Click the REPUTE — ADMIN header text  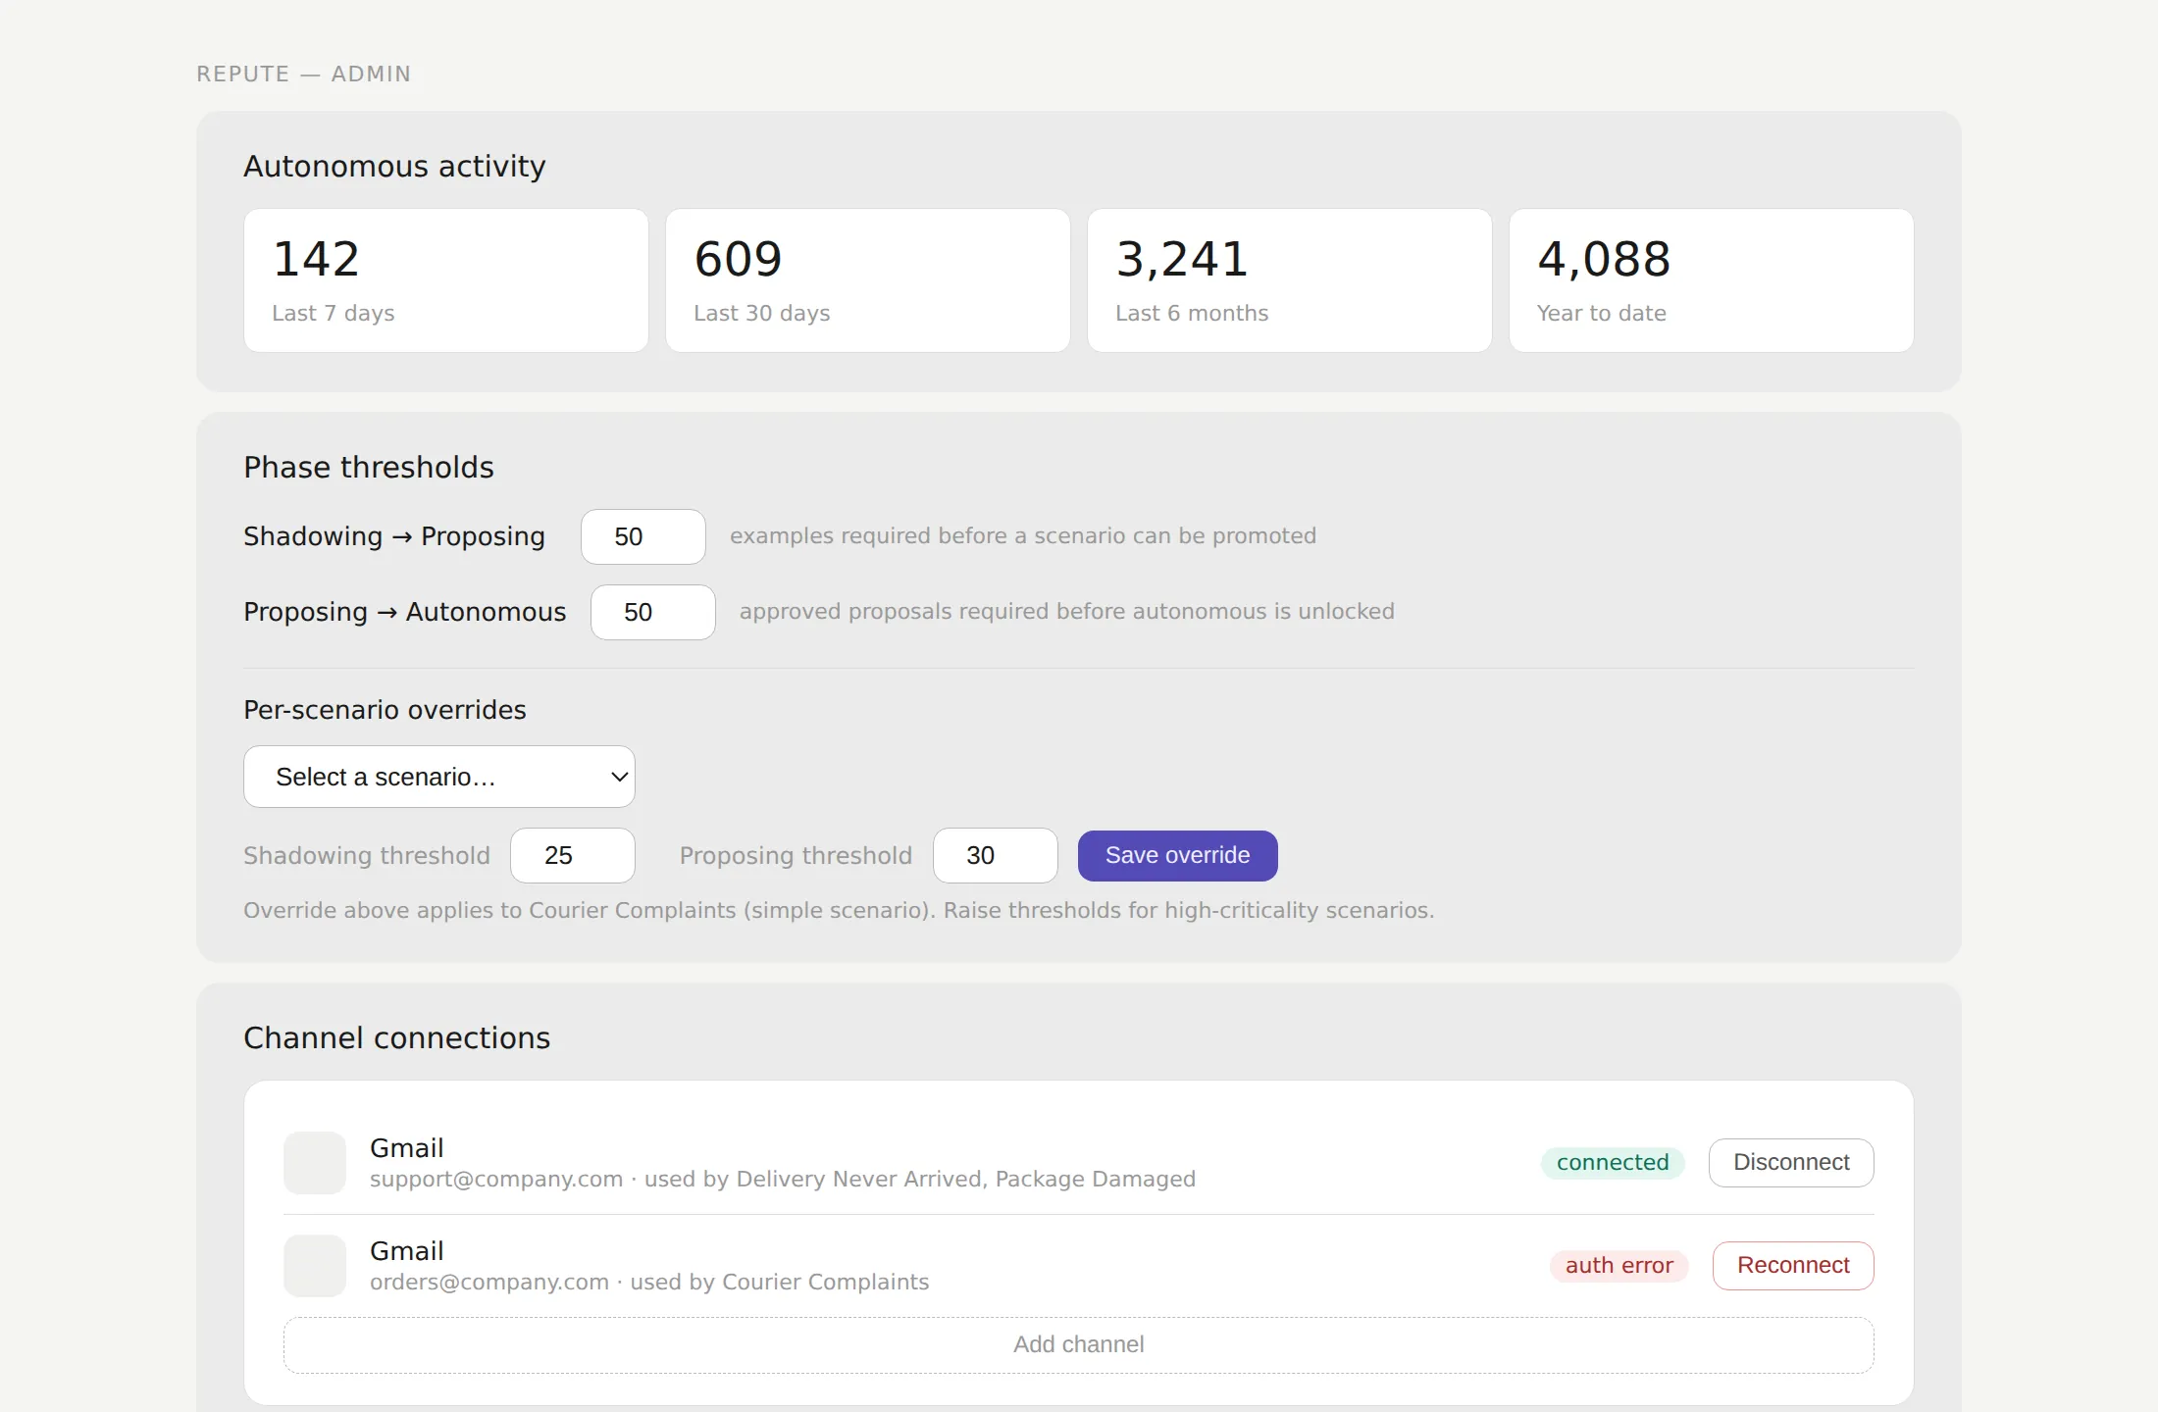click(304, 75)
